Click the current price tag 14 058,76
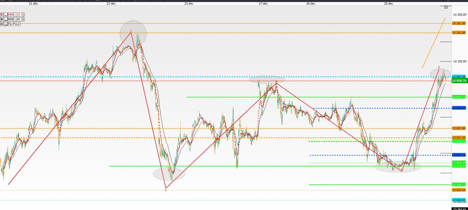 [459, 81]
